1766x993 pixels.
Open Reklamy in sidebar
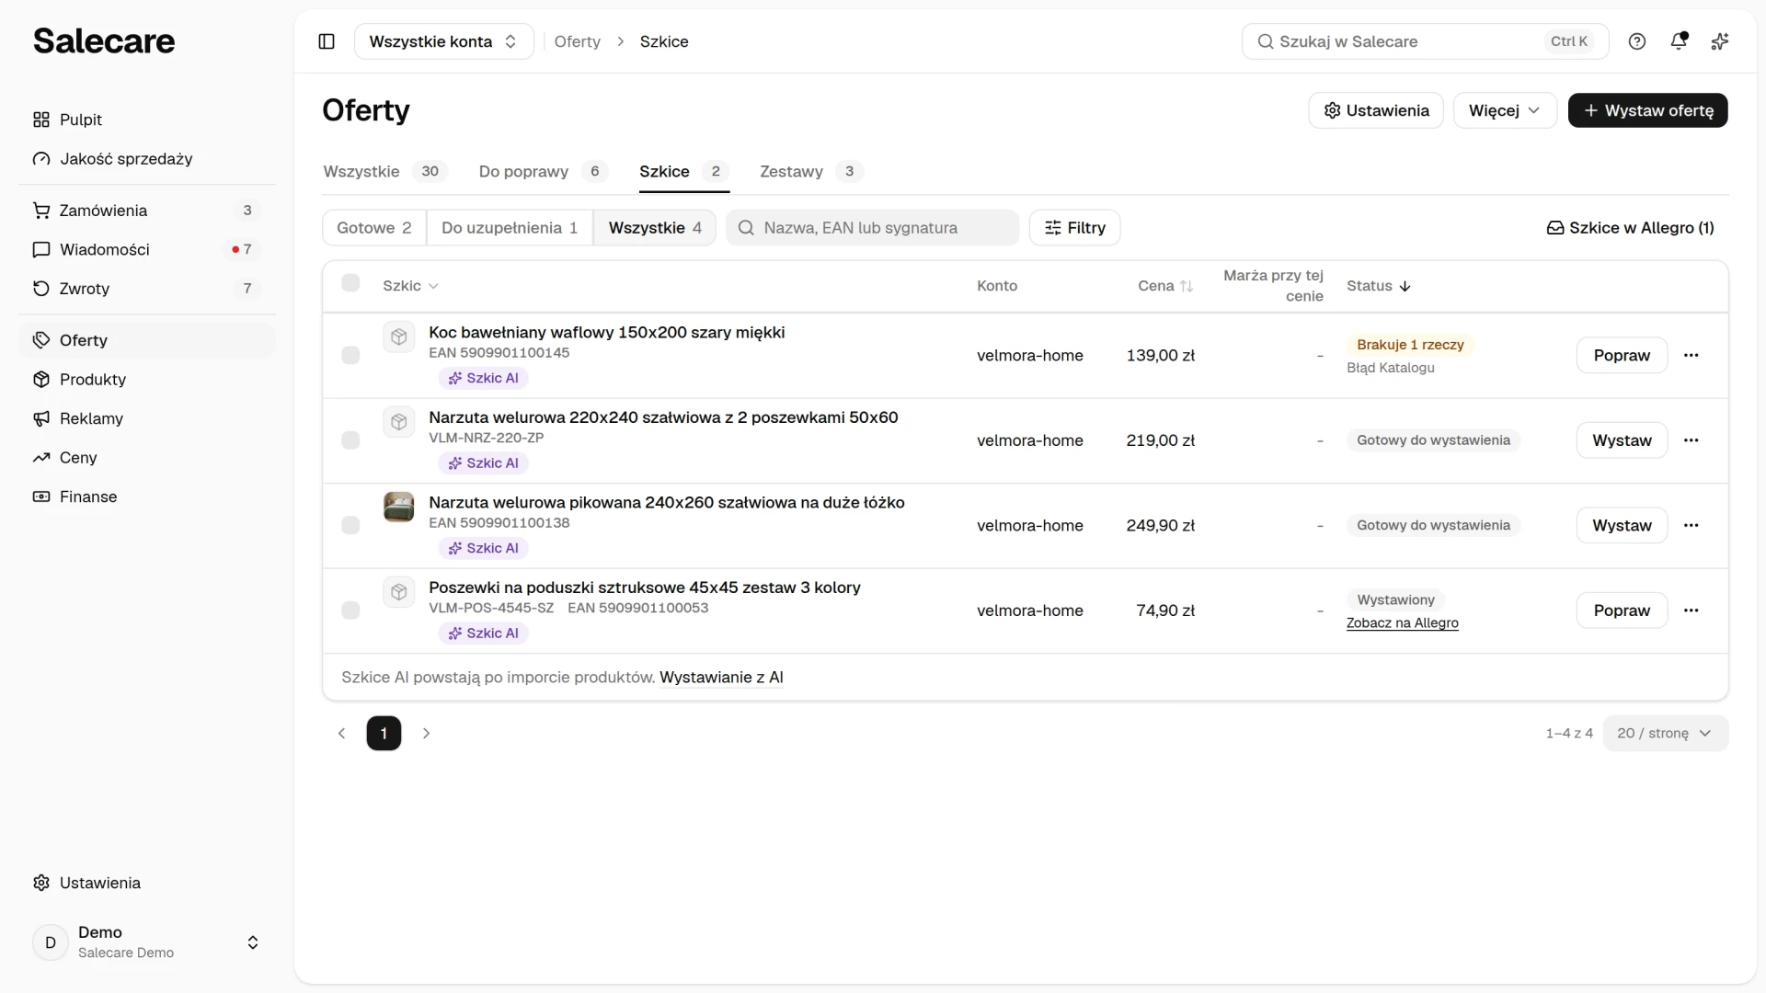147,418
